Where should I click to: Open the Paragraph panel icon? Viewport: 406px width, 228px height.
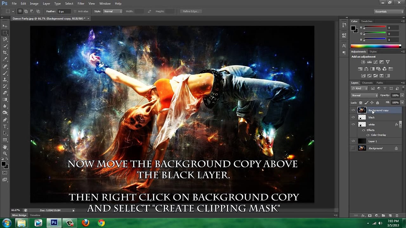[x=344, y=53]
